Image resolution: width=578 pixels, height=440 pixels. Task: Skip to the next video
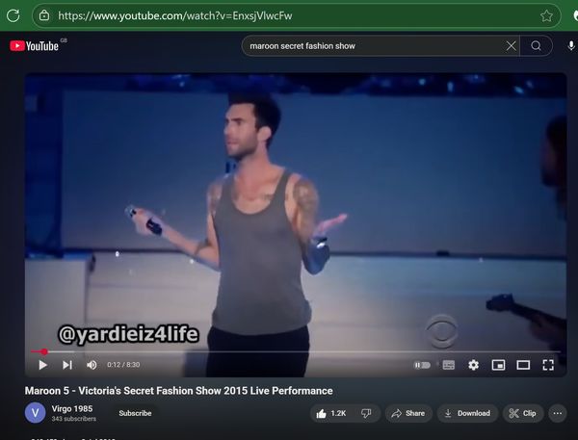[66, 365]
